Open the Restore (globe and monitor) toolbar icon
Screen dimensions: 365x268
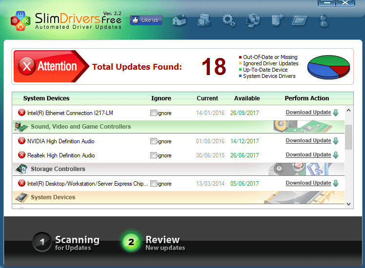pos(253,20)
